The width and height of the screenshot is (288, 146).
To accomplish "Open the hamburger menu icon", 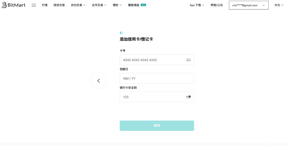I will coord(34,5).
